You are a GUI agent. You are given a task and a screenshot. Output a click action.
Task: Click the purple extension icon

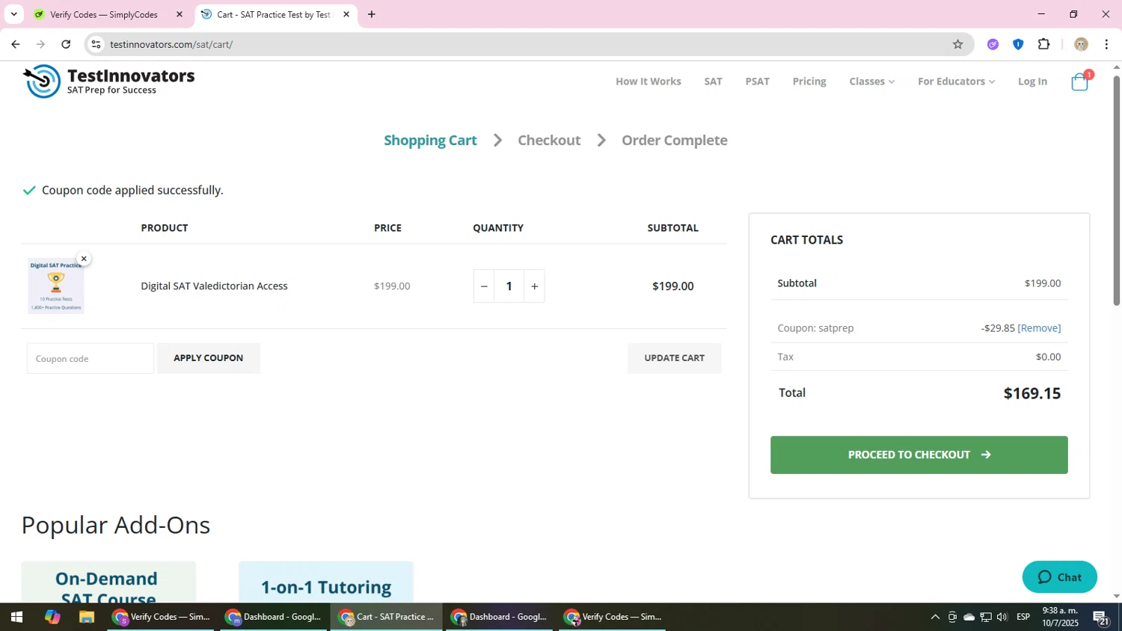click(993, 45)
